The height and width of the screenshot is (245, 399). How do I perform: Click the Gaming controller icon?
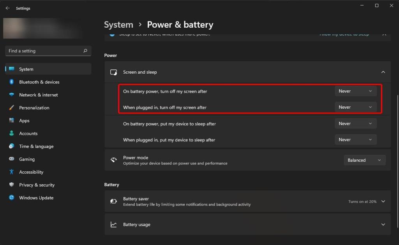[x=11, y=159]
